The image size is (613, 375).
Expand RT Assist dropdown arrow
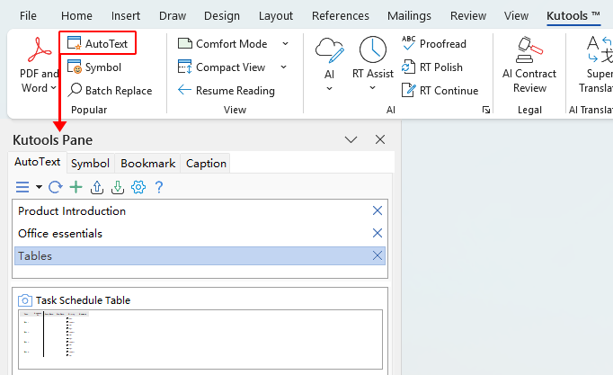point(373,88)
